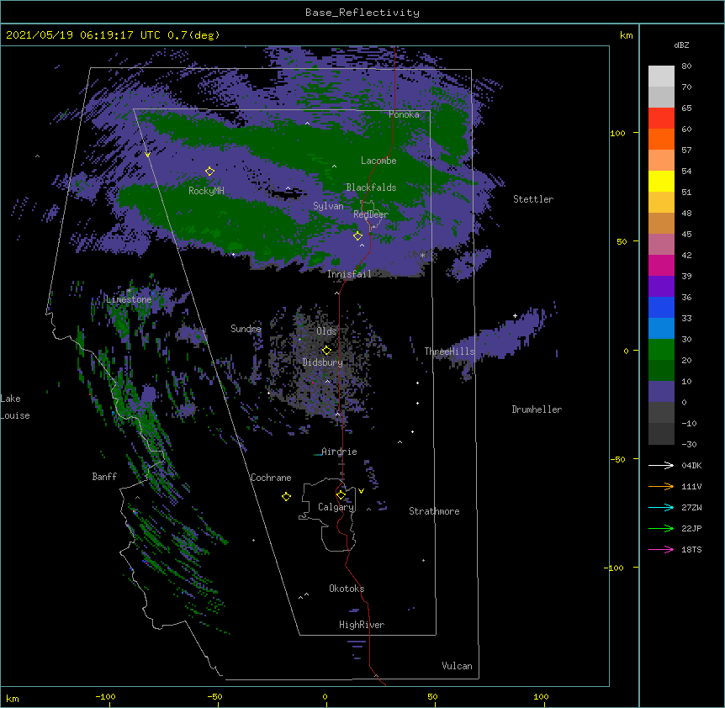Image resolution: width=725 pixels, height=708 pixels.
Task: Click the Vulcan label on the map
Action: [x=457, y=666]
